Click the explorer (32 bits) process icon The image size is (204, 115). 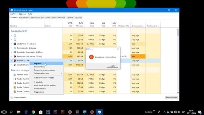(15, 61)
